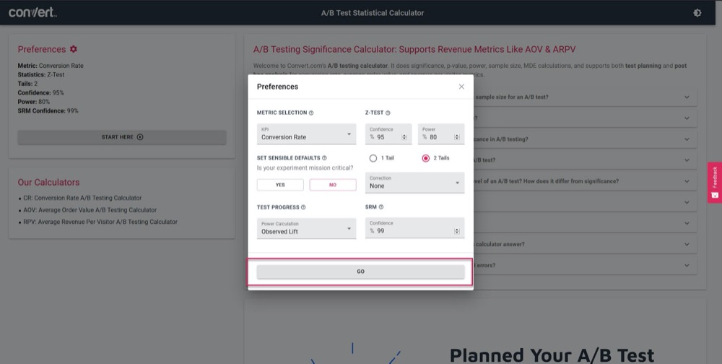The height and width of the screenshot is (364, 722).
Task: Select the 2 Tails radio option
Action: coord(426,158)
